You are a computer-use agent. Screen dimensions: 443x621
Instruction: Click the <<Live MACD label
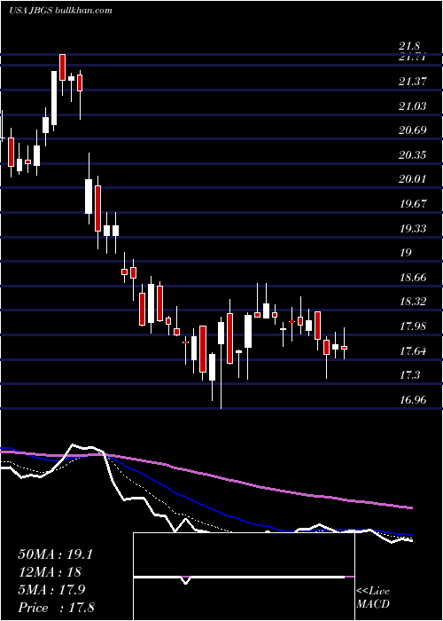coord(373,598)
